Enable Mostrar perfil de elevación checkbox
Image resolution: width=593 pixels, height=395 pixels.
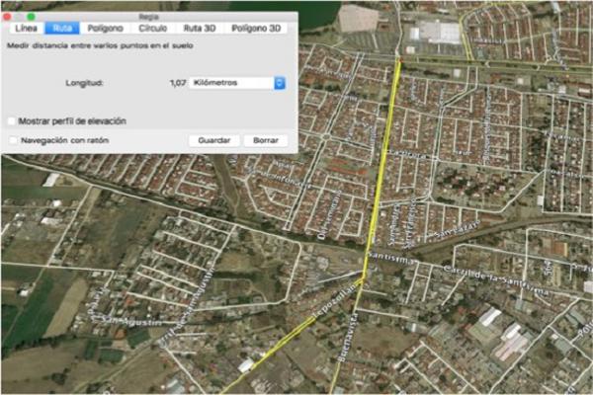click(12, 120)
